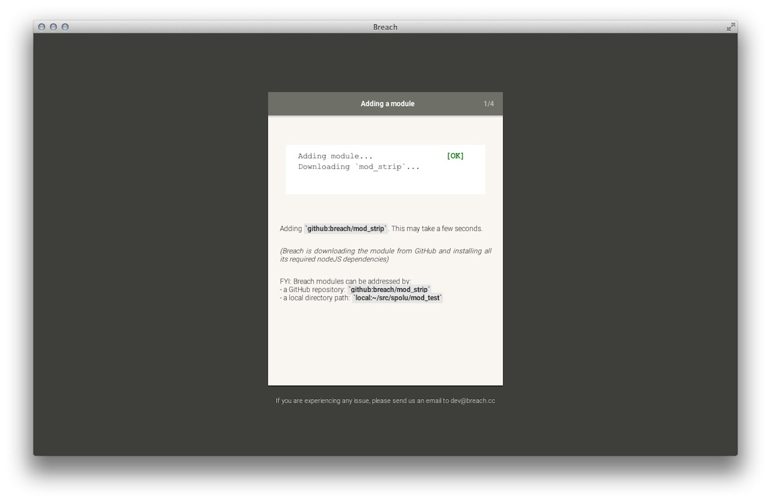Click the local path `local:~/src/spolu/mod_test`
Viewport: 771px width, 502px height.
pyautogui.click(x=398, y=298)
